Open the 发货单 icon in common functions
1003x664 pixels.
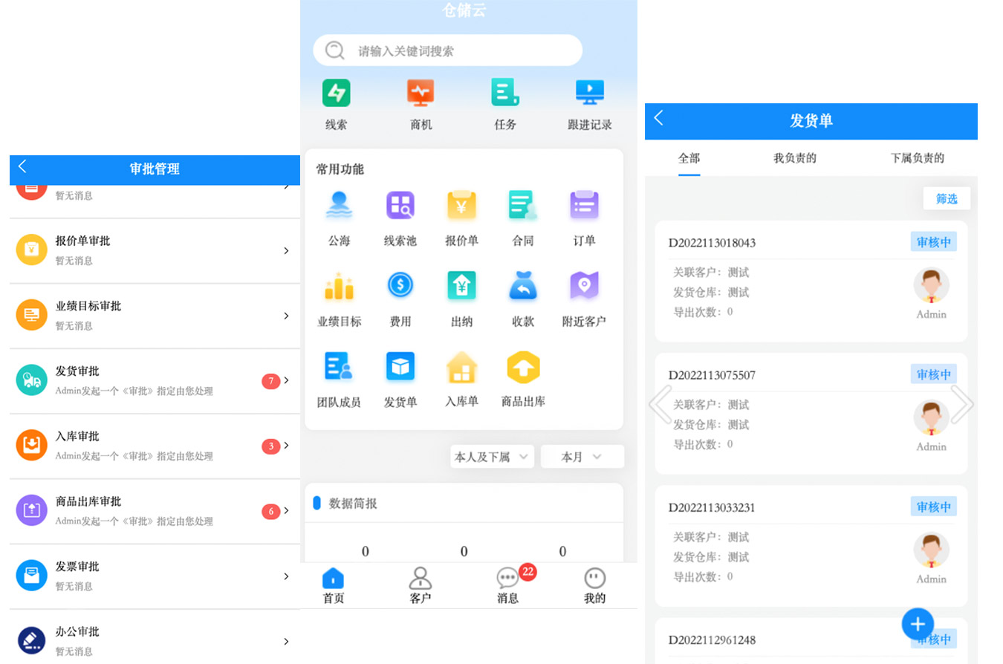(400, 367)
